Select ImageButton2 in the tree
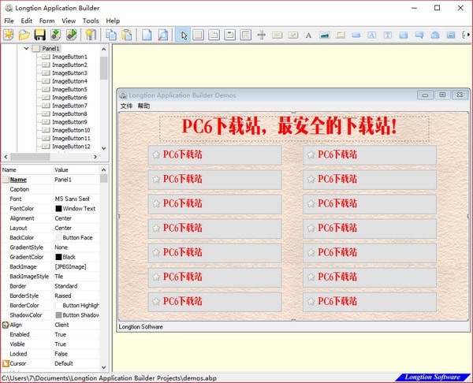473x383 pixels. click(x=69, y=65)
